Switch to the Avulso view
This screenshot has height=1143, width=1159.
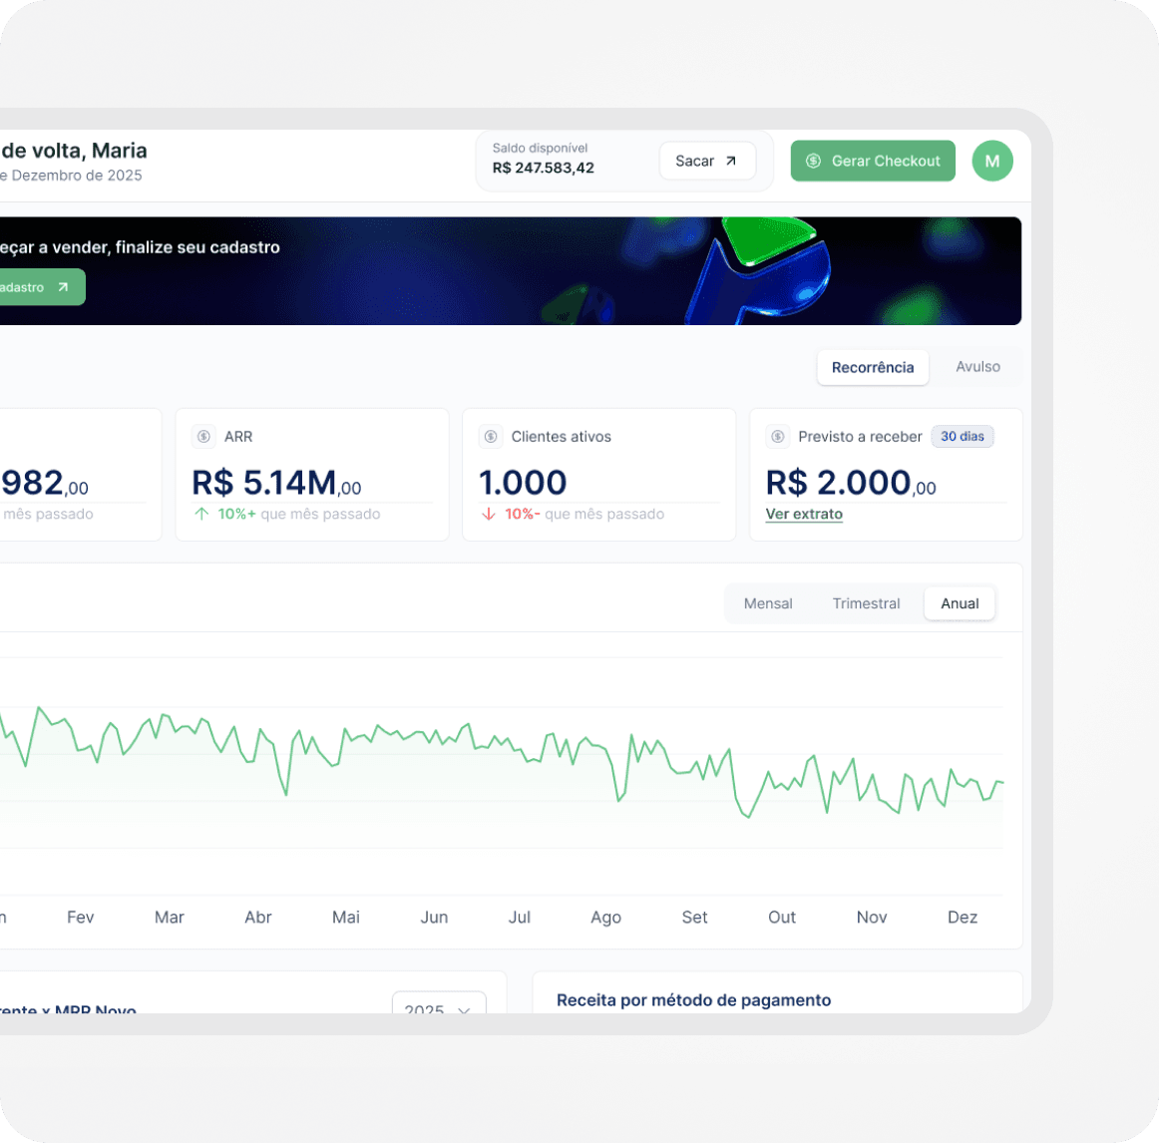tap(976, 366)
